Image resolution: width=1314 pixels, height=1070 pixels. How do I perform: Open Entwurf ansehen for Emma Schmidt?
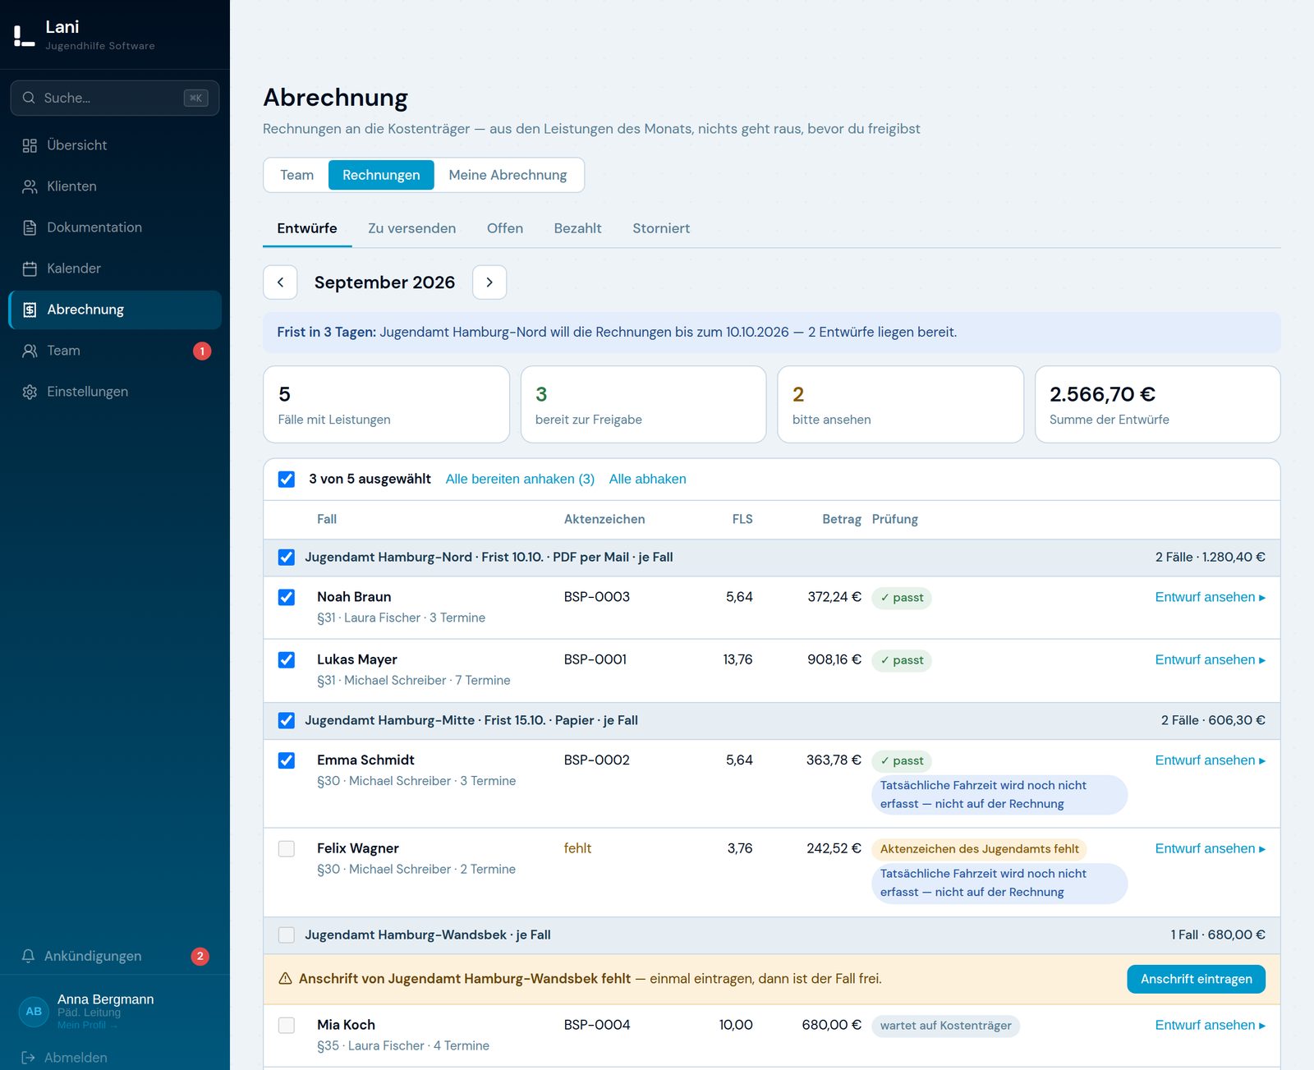pos(1210,760)
